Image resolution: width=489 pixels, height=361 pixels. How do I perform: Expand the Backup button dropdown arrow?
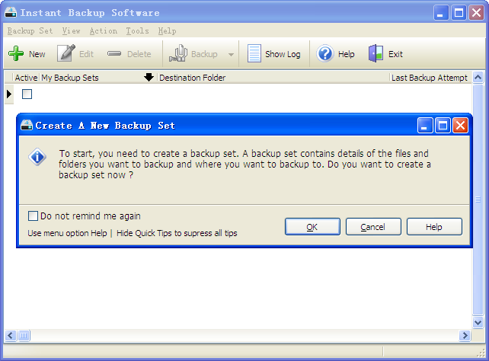[x=231, y=55]
